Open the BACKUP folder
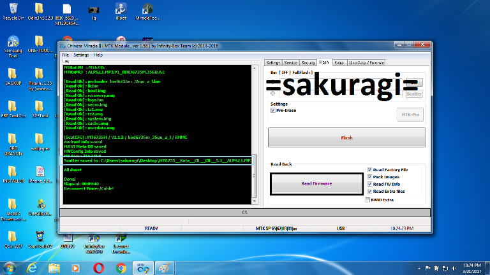The width and height of the screenshot is (490, 275). pos(13,76)
